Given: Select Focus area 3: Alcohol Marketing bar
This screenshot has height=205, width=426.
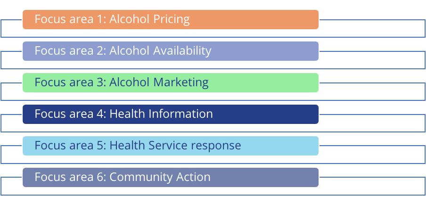Looking at the screenshot, I should 170,82.
